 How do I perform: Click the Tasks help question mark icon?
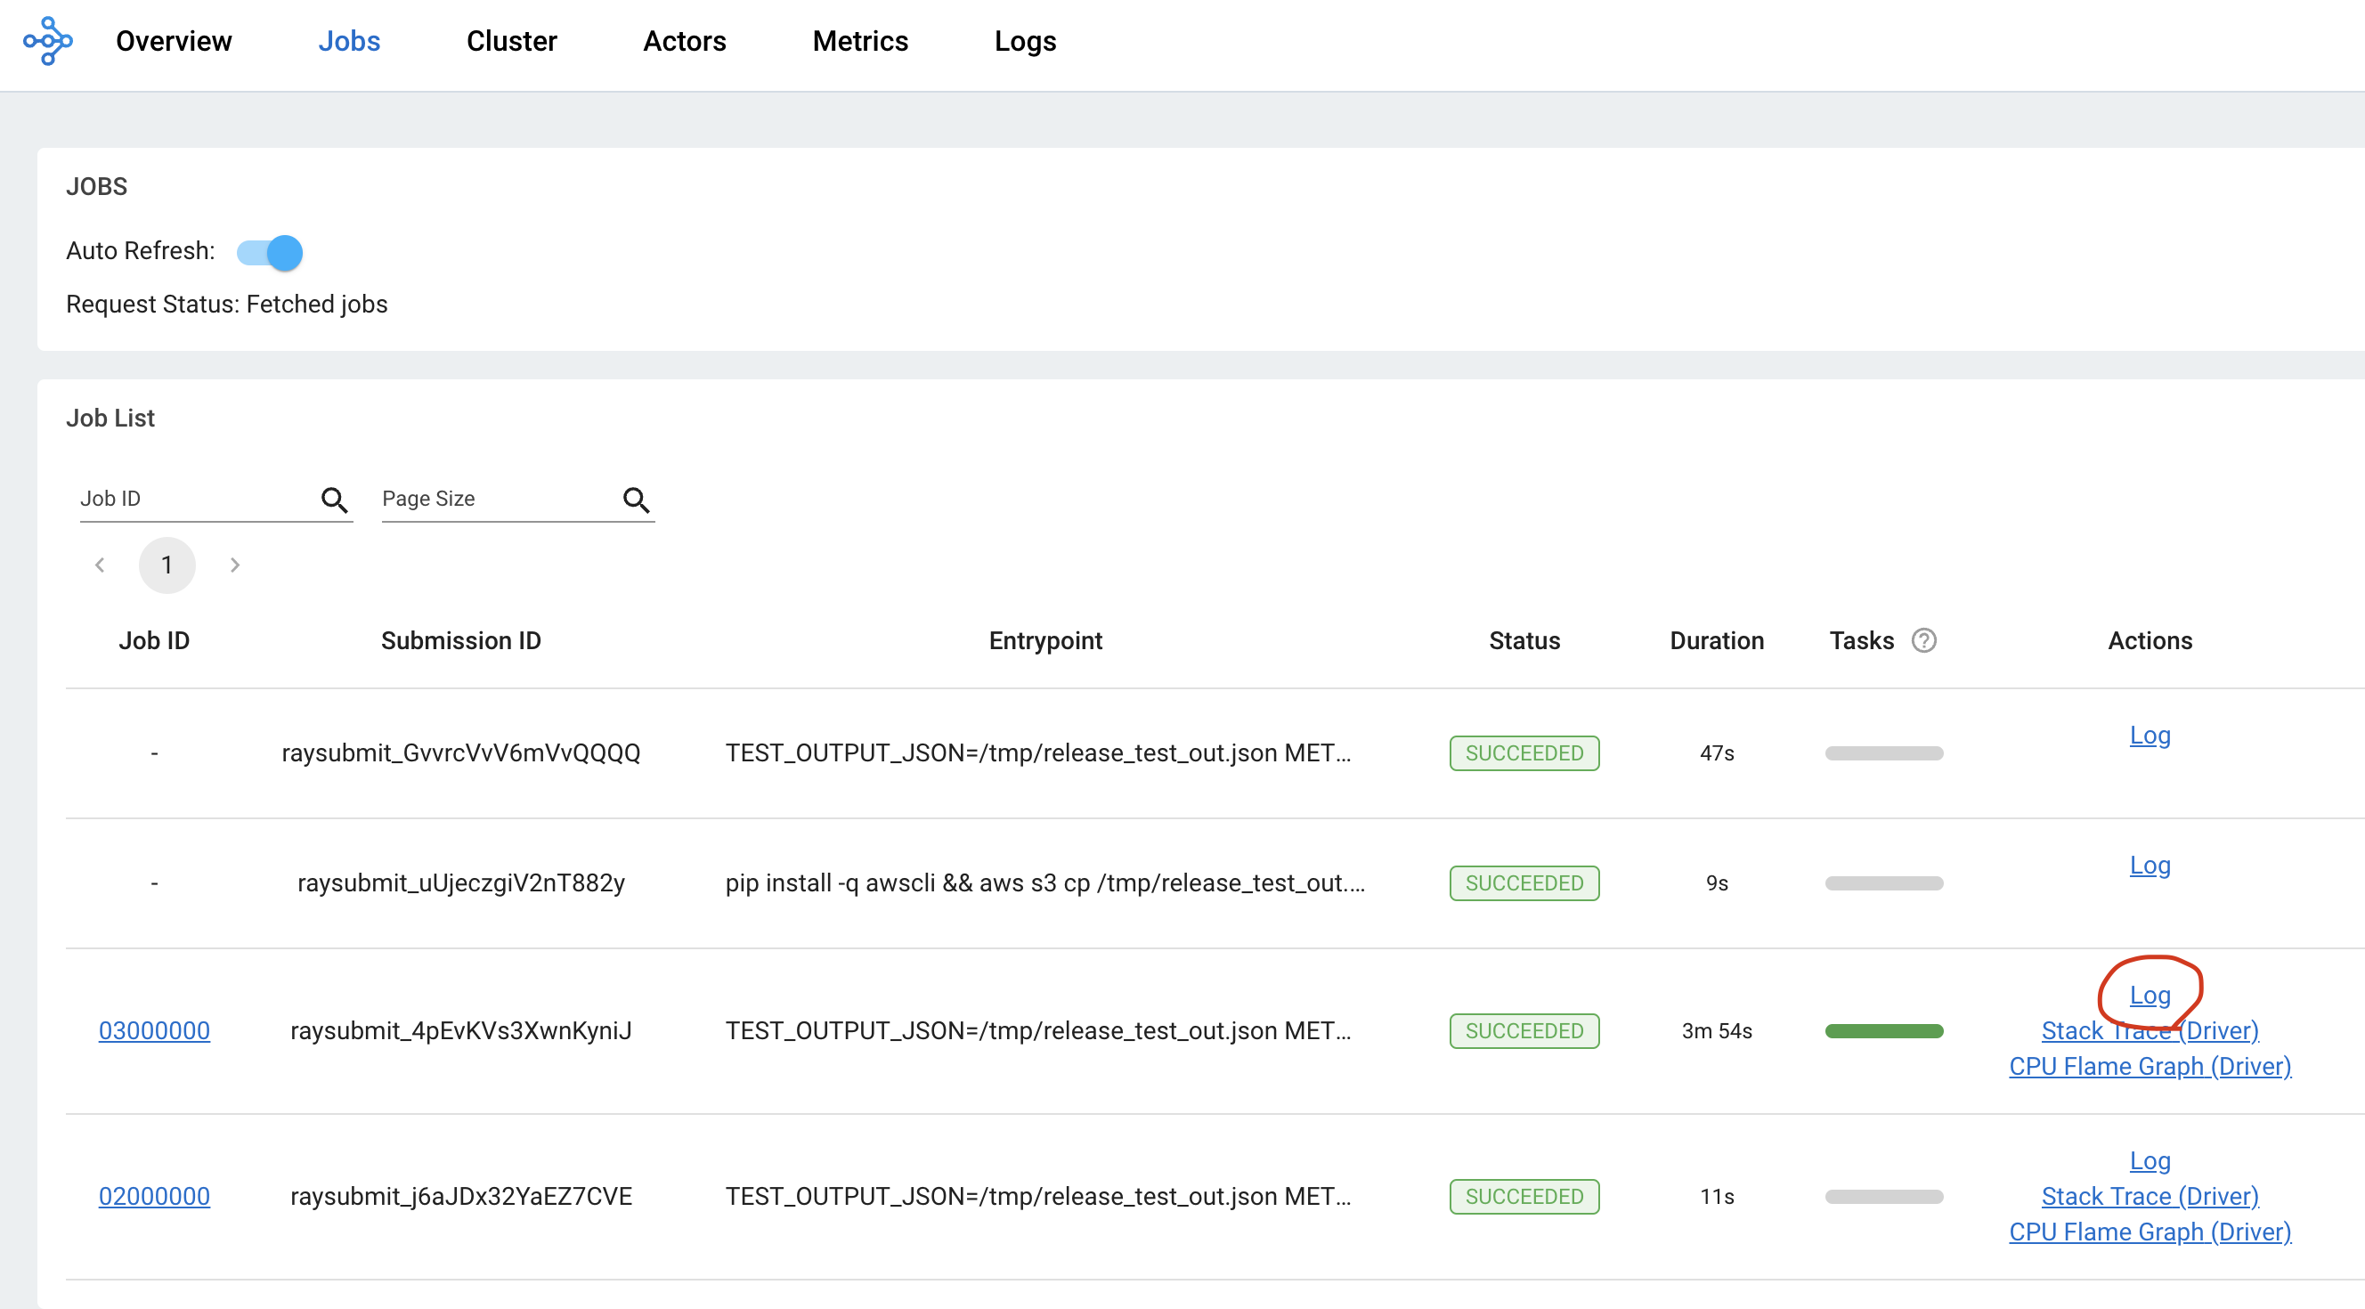point(1923,641)
